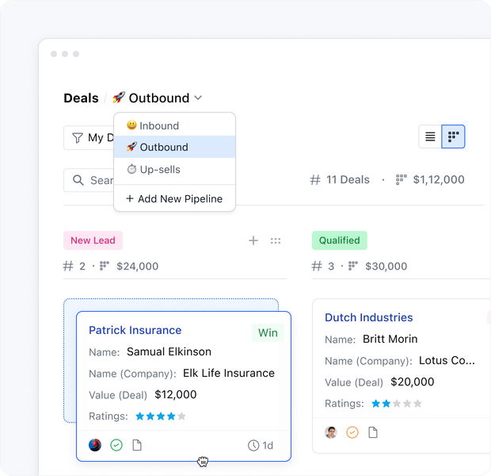This screenshot has width=491, height=476.
Task: Click the plus icon in New Lead column
Action: coord(253,240)
